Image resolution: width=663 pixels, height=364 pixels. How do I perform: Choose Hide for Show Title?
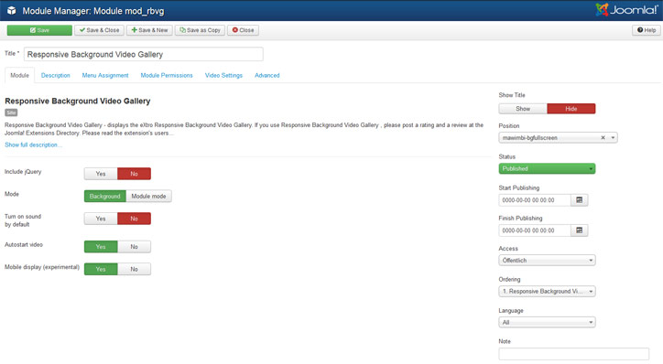571,109
